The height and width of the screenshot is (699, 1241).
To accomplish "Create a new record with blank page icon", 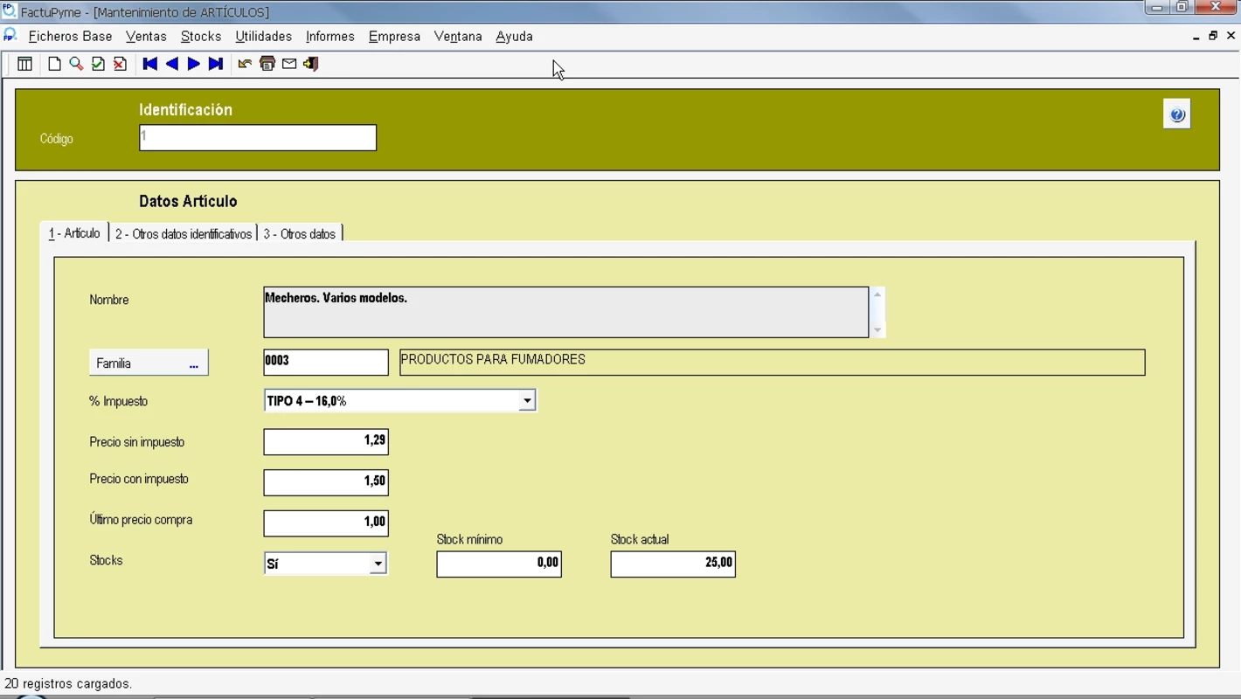I will coord(54,64).
